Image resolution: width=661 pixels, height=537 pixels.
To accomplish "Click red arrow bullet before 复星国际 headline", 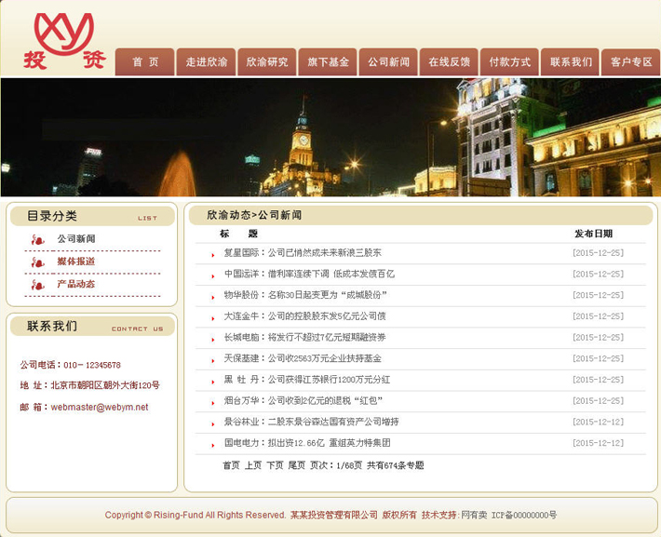I will pyautogui.click(x=213, y=254).
